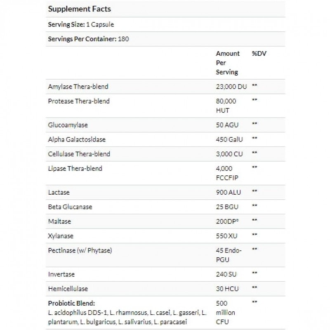Select the Invertase ingredient name
Viewport: 330px width, 330px height.
(x=61, y=274)
